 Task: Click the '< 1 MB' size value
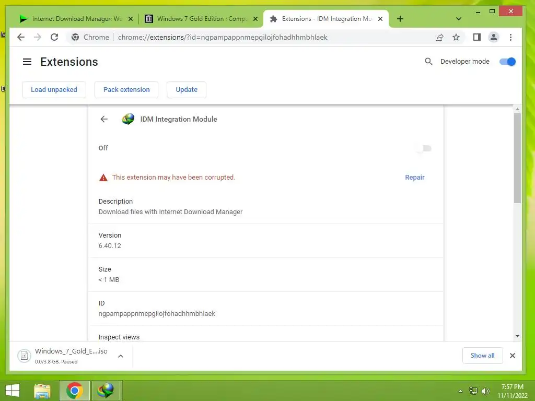[x=109, y=280]
